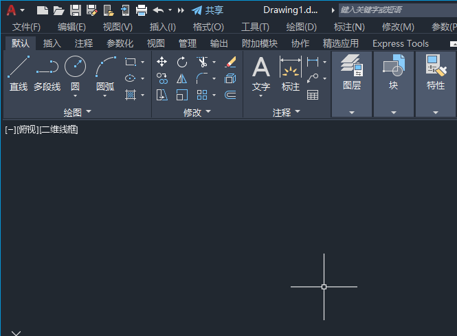The image size is (457, 336).
Task: Click the Hatch fill icon
Action: [131, 95]
